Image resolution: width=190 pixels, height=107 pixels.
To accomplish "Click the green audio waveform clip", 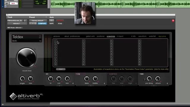I will point(120,4).
